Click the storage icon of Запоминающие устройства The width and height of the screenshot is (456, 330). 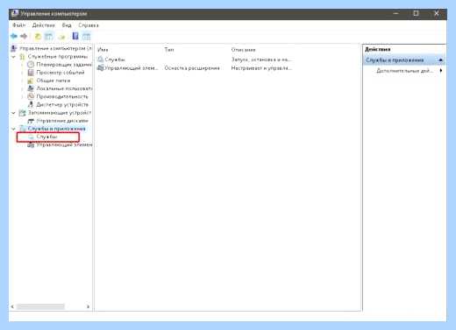pyautogui.click(x=22, y=113)
